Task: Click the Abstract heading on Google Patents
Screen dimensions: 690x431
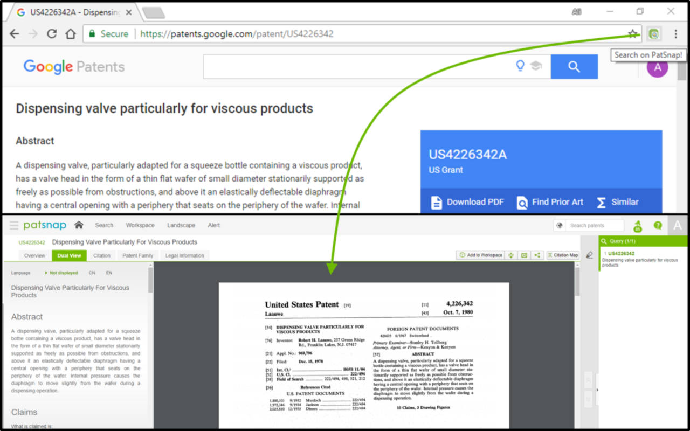Action: click(x=35, y=141)
